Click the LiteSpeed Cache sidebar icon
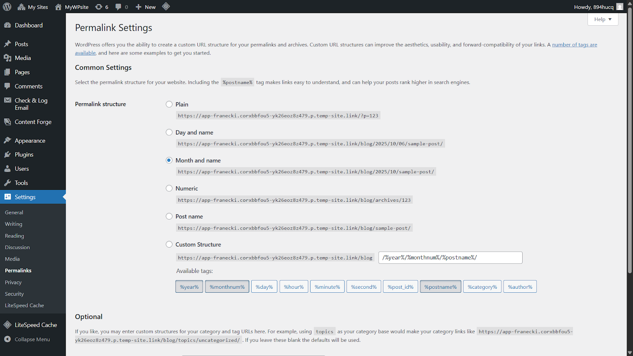 pos(8,324)
